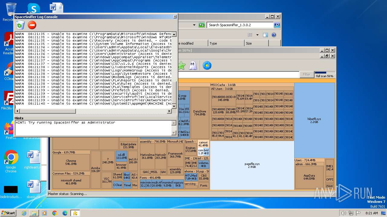Viewport: 387px width, 217px height.
Task: Open the Explorer address bar dropdown arrow
Action: [x=194, y=25]
